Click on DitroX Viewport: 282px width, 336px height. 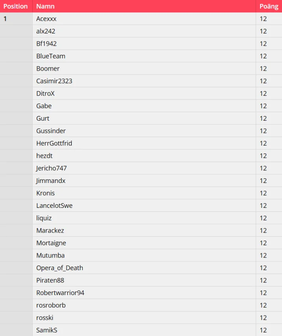point(45,93)
